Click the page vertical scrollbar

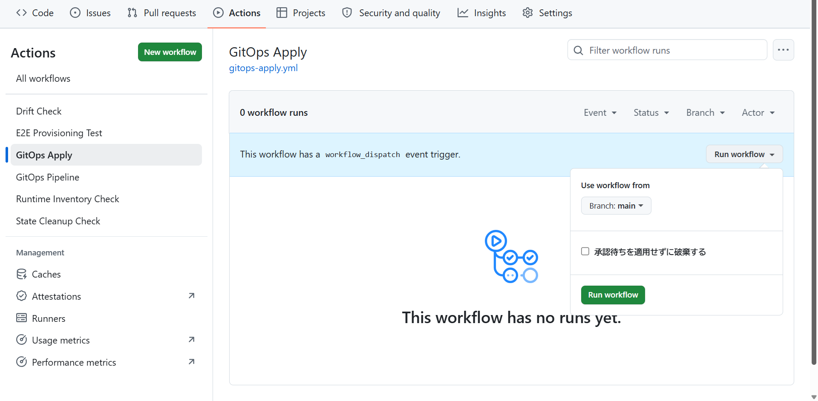click(x=814, y=182)
